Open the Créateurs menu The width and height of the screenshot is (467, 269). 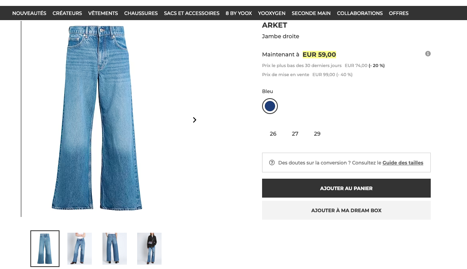[67, 13]
